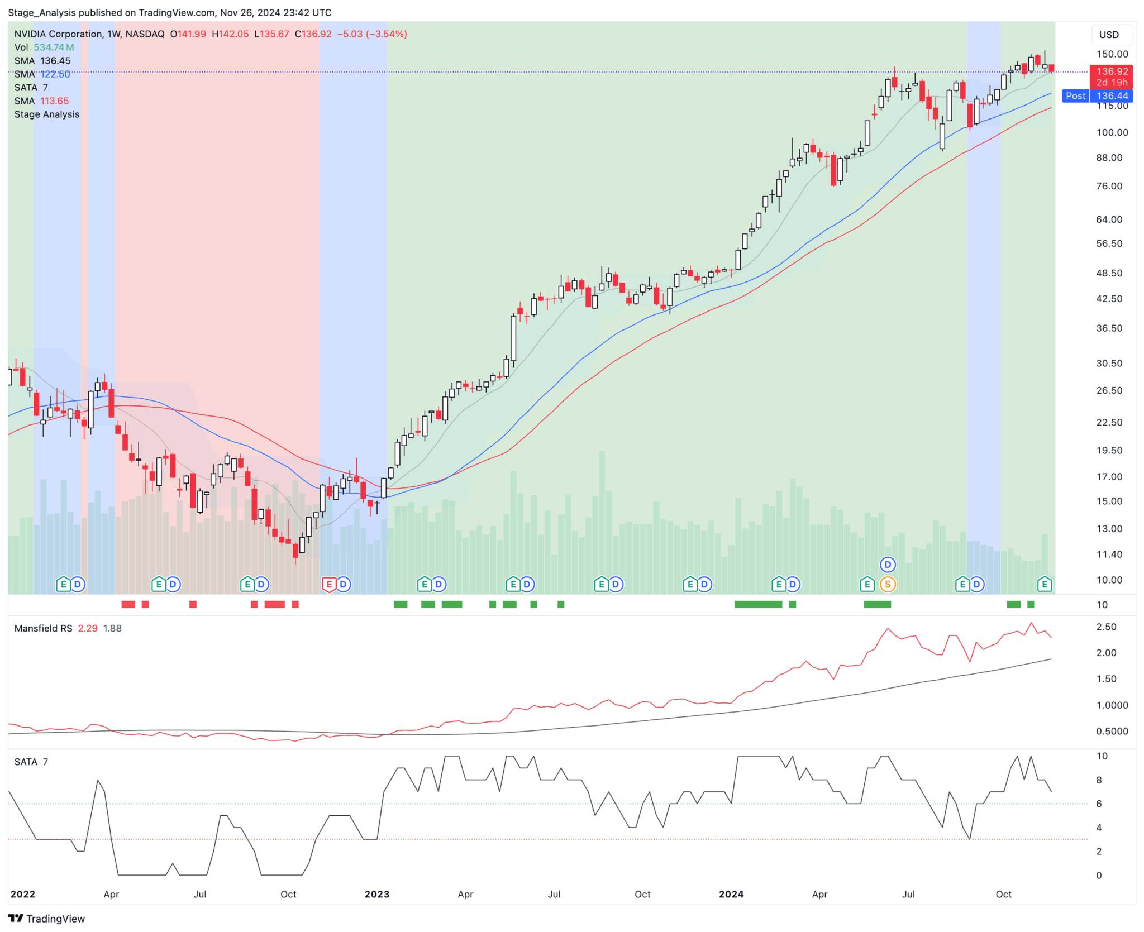Click the red earnings E marker in November 2022
Viewport: 1144px width, 932px height.
click(x=329, y=585)
